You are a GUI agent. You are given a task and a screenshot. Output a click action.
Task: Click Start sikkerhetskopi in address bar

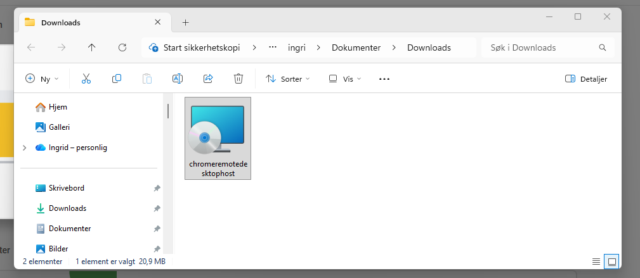click(202, 47)
